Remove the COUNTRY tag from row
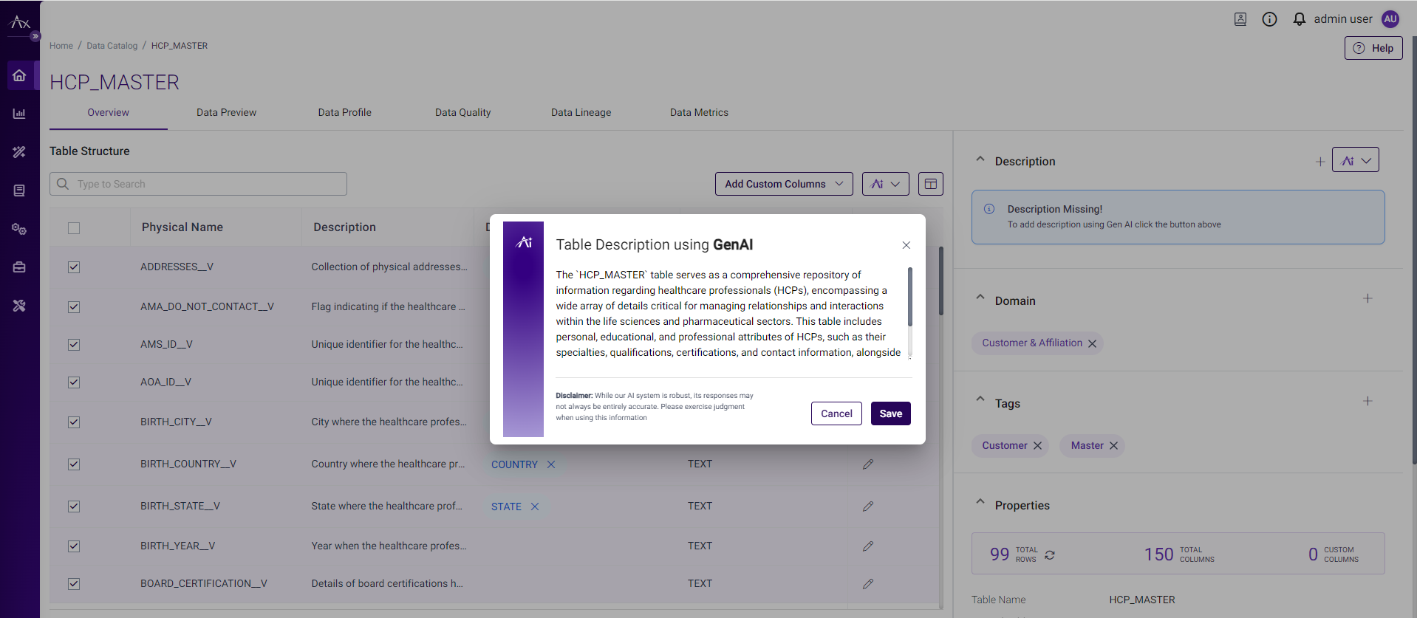 (x=551, y=464)
